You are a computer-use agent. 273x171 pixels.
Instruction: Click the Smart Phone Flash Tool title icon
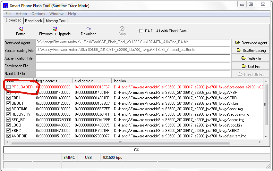click(x=6, y=6)
